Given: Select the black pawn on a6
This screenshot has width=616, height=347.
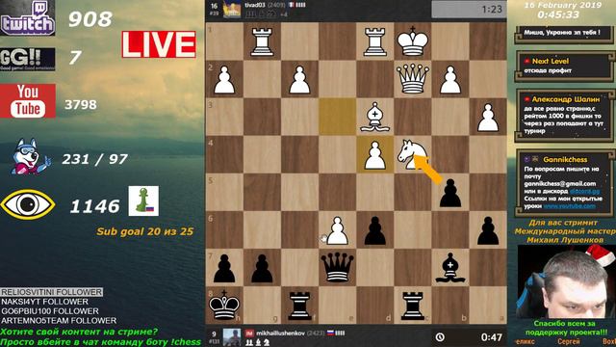Looking at the screenshot, I should pos(488,230).
